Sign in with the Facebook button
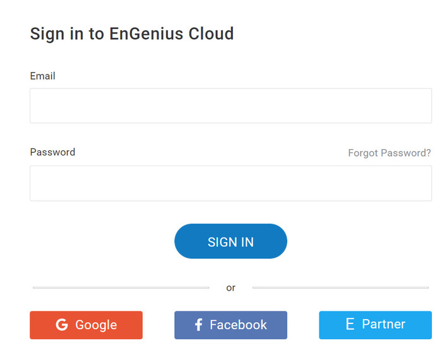The width and height of the screenshot is (442, 355). click(230, 325)
